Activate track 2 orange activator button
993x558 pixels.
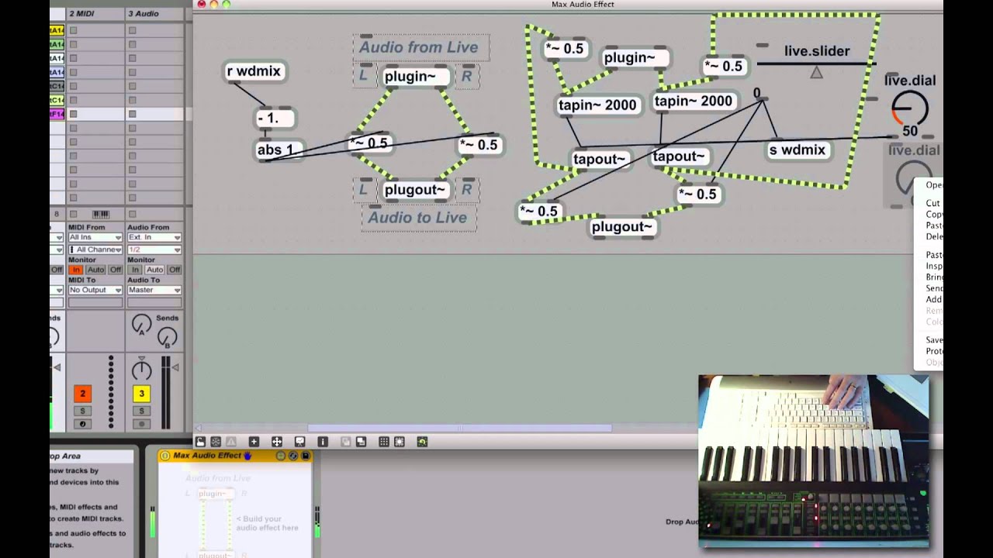pyautogui.click(x=82, y=394)
